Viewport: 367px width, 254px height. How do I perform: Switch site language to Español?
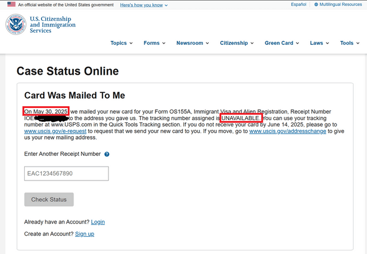(x=298, y=5)
